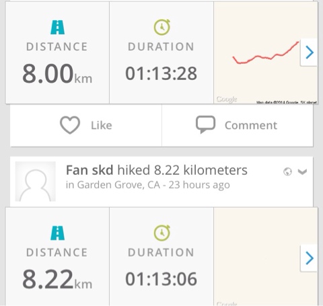Expand the dropdown chevron on Fan skd post
The image size is (323, 306).
coord(302,171)
